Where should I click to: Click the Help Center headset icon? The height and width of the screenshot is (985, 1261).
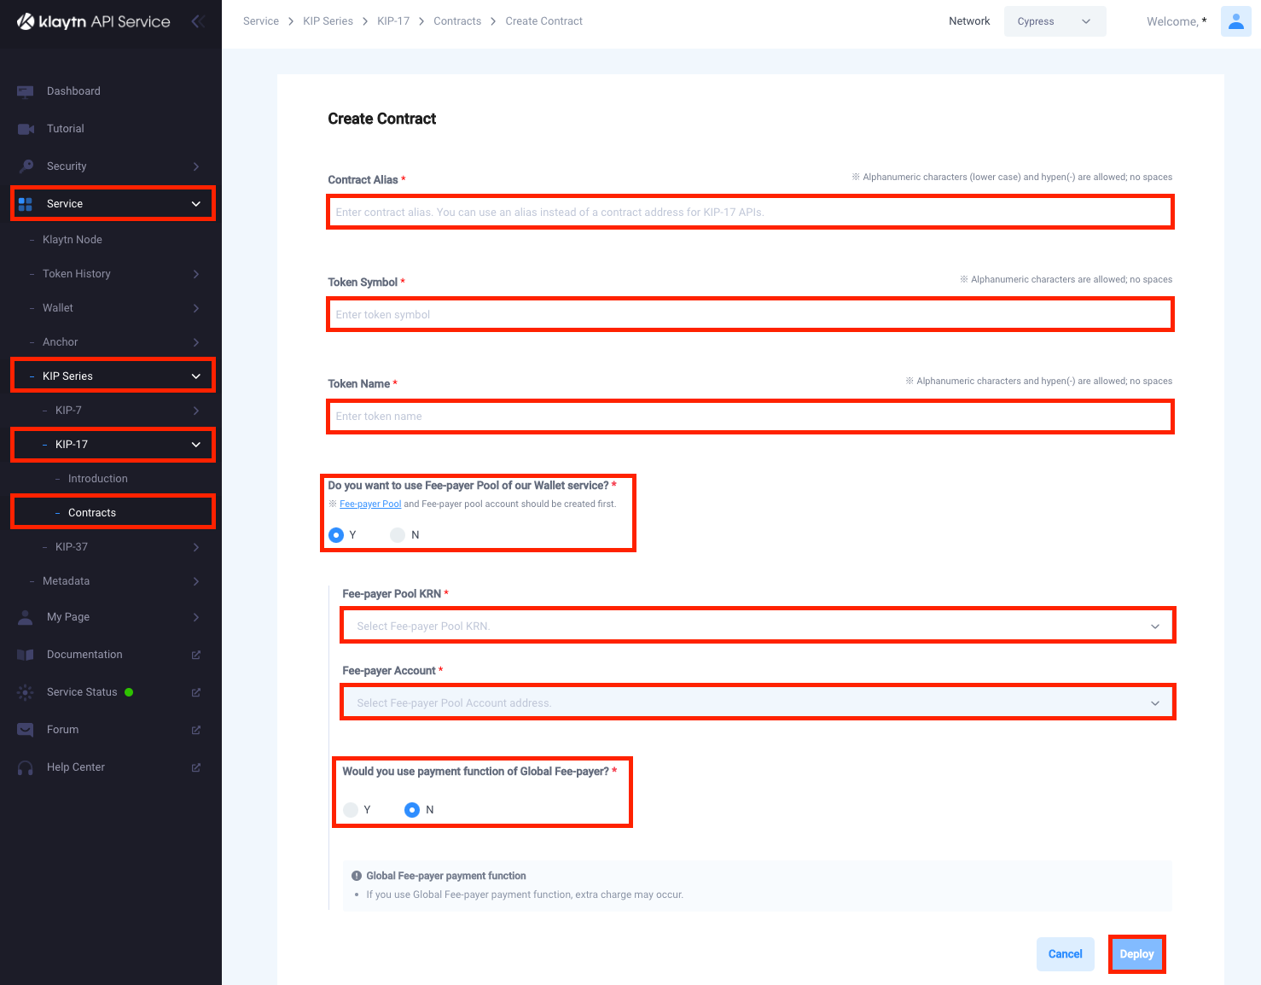pyautogui.click(x=26, y=767)
